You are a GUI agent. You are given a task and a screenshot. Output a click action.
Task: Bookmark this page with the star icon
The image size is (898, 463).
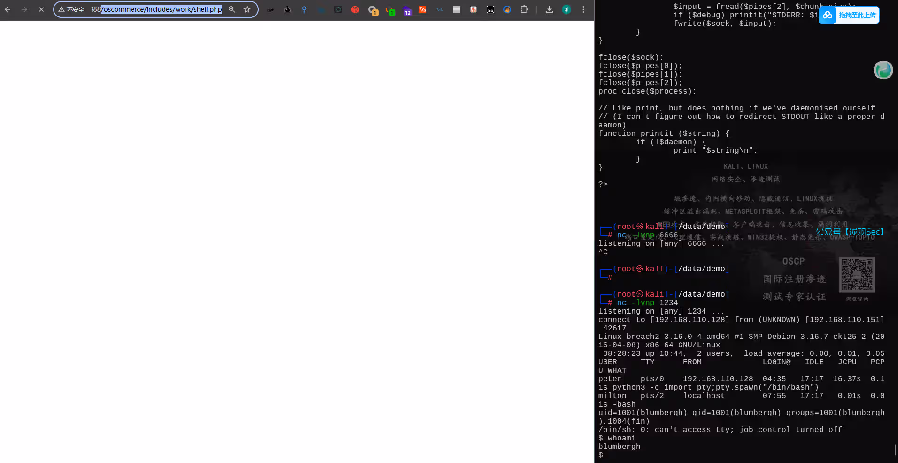247,9
